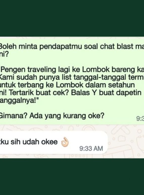144x195 pixels.
Task: Click the dark green band above chat
Action: [72, 18]
